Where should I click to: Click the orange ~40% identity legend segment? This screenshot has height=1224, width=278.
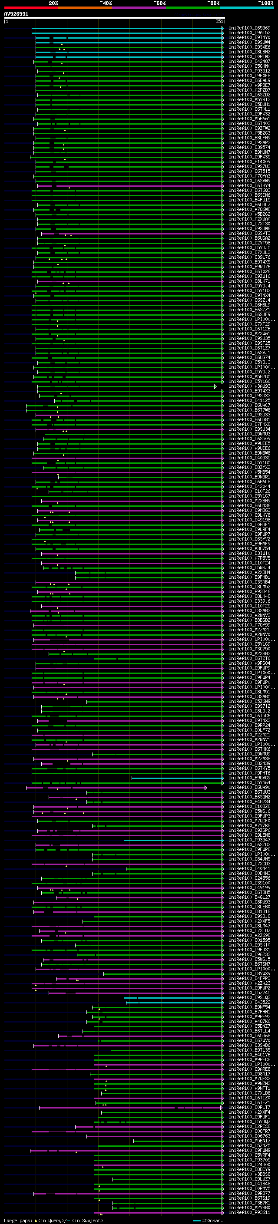point(85,8)
